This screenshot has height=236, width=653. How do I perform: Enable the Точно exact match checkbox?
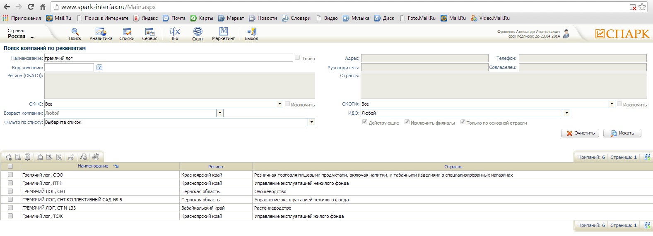[297, 58]
